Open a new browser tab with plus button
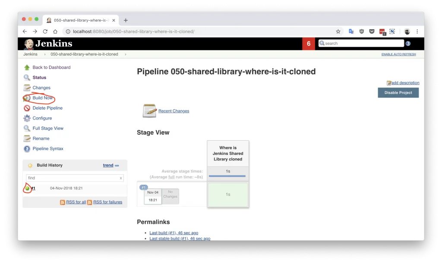Image resolution: width=442 pixels, height=264 pixels. [x=126, y=20]
